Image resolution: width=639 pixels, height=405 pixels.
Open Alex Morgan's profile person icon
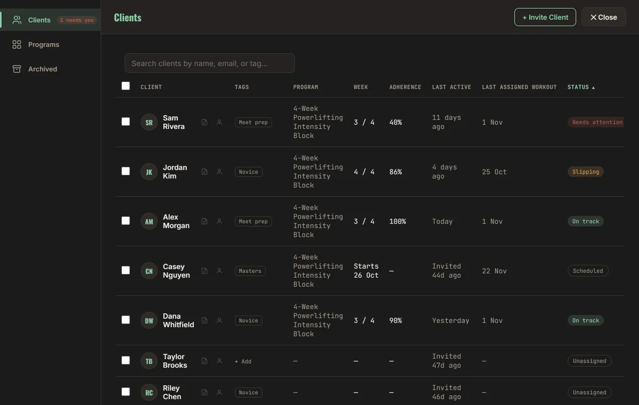pos(219,221)
